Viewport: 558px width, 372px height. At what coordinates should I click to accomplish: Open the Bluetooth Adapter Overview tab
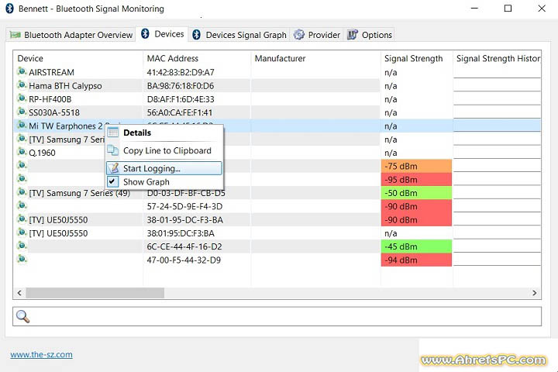71,35
